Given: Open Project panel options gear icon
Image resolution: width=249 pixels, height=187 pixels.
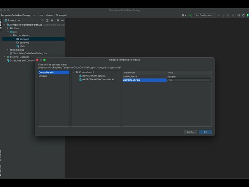Looking at the screenshot, I should tap(58, 20).
